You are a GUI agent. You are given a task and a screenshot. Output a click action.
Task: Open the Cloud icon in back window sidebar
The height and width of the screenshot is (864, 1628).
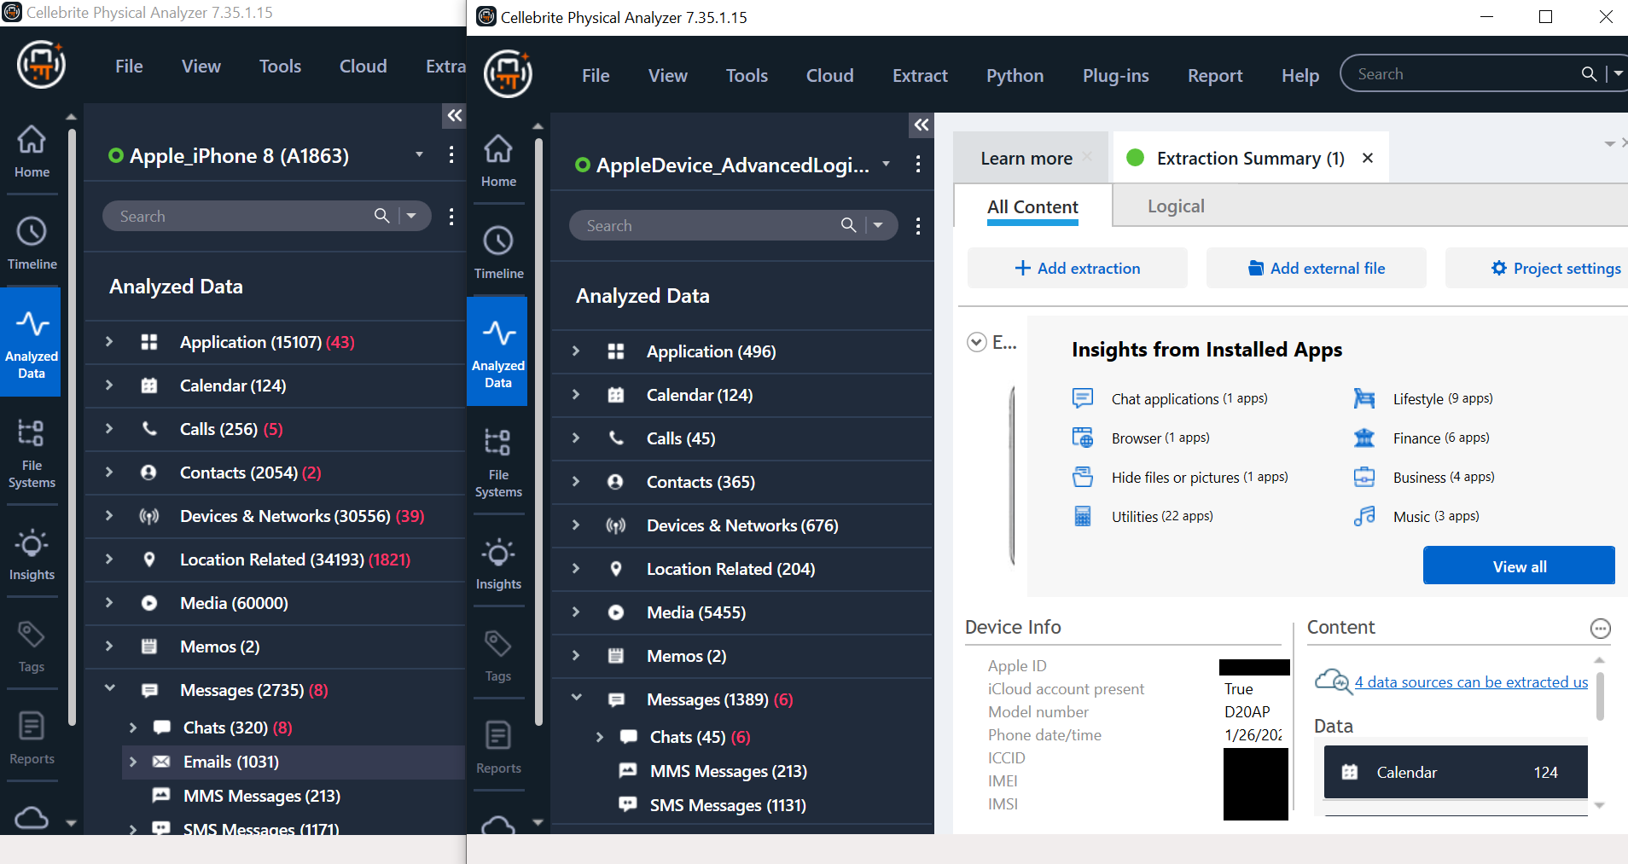click(32, 817)
